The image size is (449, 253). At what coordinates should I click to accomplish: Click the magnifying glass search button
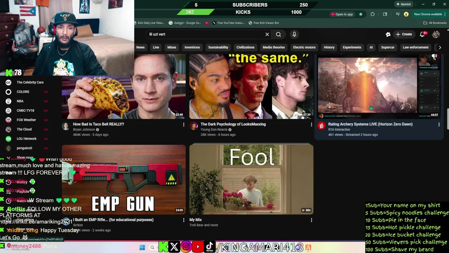tap(279, 34)
